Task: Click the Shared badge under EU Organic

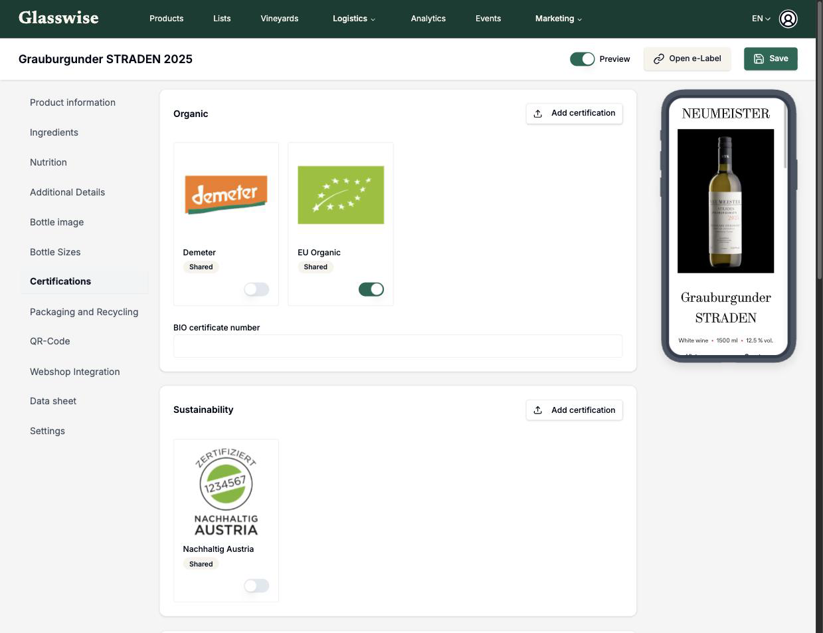Action: pyautogui.click(x=316, y=267)
